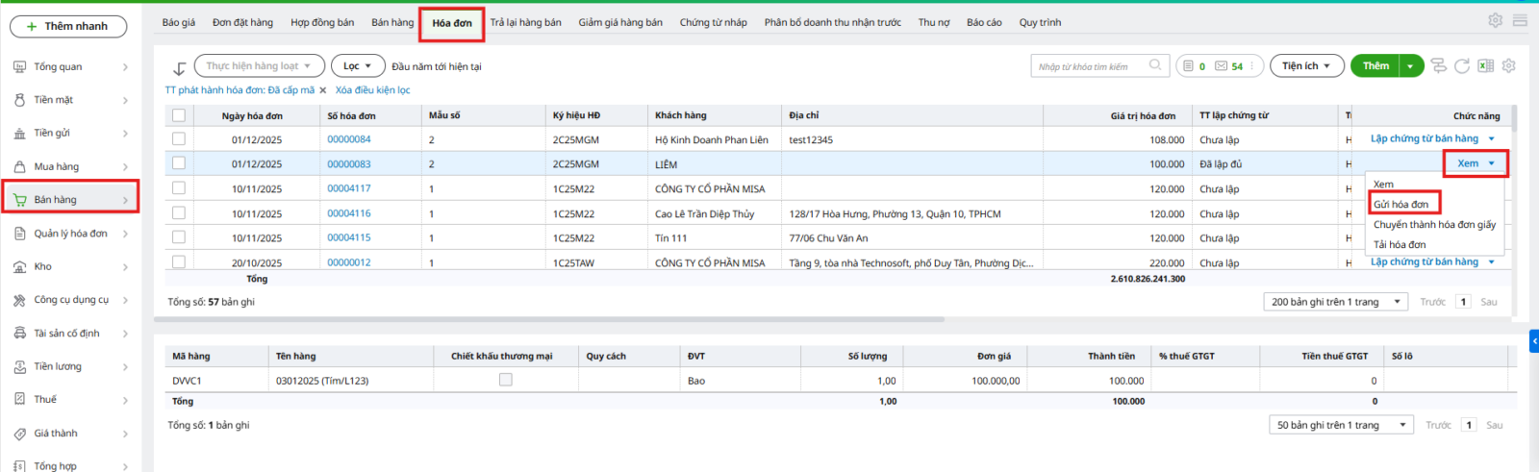The height and width of the screenshot is (472, 1539).
Task: Choose 'Gửi hóa đơn' from the menu
Action: click(x=1401, y=204)
